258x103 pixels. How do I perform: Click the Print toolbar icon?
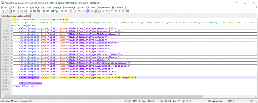point(26,11)
